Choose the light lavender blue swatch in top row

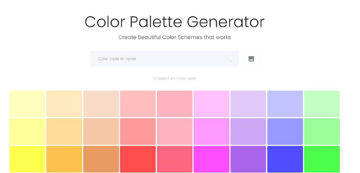coord(285,104)
